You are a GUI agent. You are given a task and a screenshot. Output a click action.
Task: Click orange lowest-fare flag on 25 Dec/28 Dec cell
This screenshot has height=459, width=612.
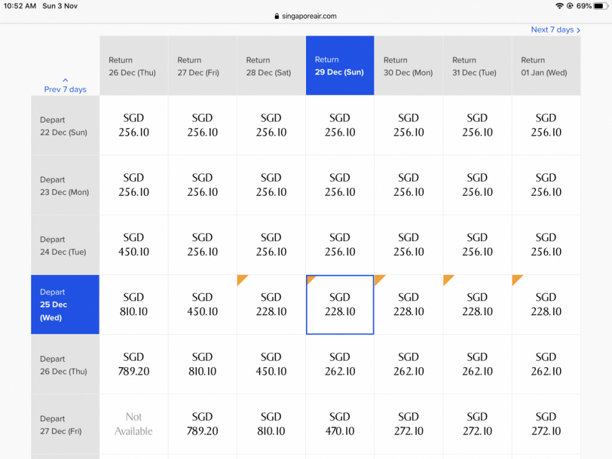click(241, 279)
